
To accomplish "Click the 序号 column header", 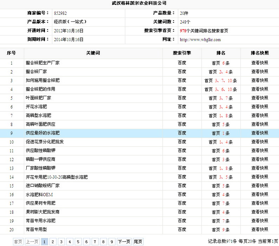I will pos(11,53).
